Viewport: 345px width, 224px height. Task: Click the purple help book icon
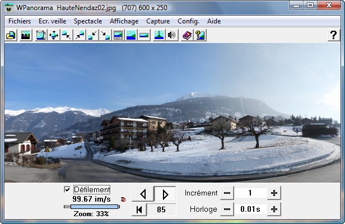pyautogui.click(x=187, y=35)
